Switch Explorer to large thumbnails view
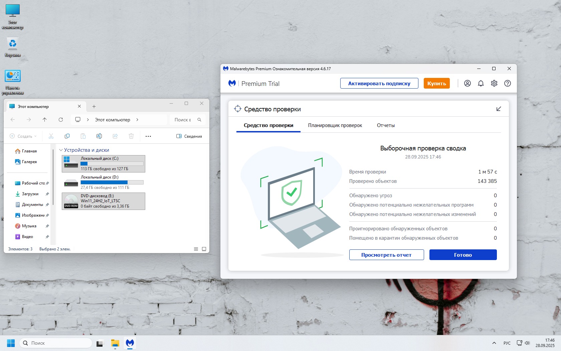 click(204, 249)
